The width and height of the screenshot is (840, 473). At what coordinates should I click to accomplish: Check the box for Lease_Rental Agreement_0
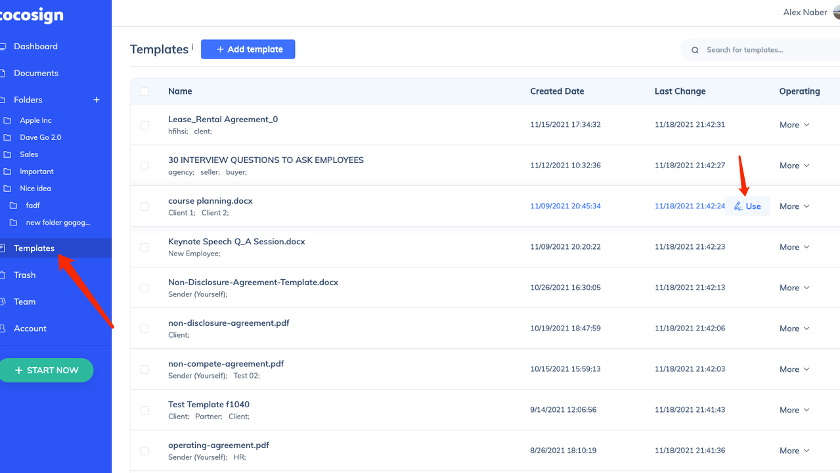point(144,125)
